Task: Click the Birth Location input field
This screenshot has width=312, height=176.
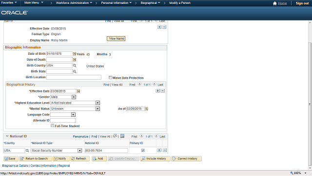Action: (74, 77)
